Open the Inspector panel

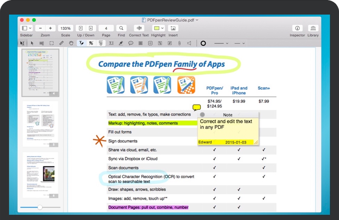297,28
